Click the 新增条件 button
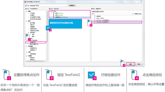This screenshot has height=92, width=165. pos(72,5)
